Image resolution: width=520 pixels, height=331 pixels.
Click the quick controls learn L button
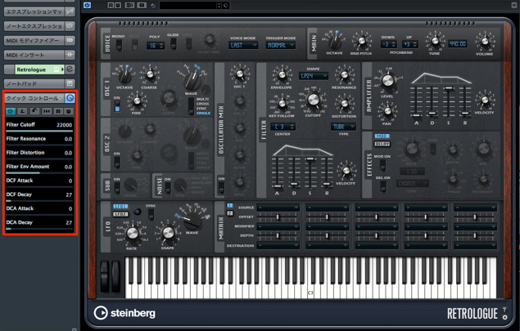click(22, 111)
